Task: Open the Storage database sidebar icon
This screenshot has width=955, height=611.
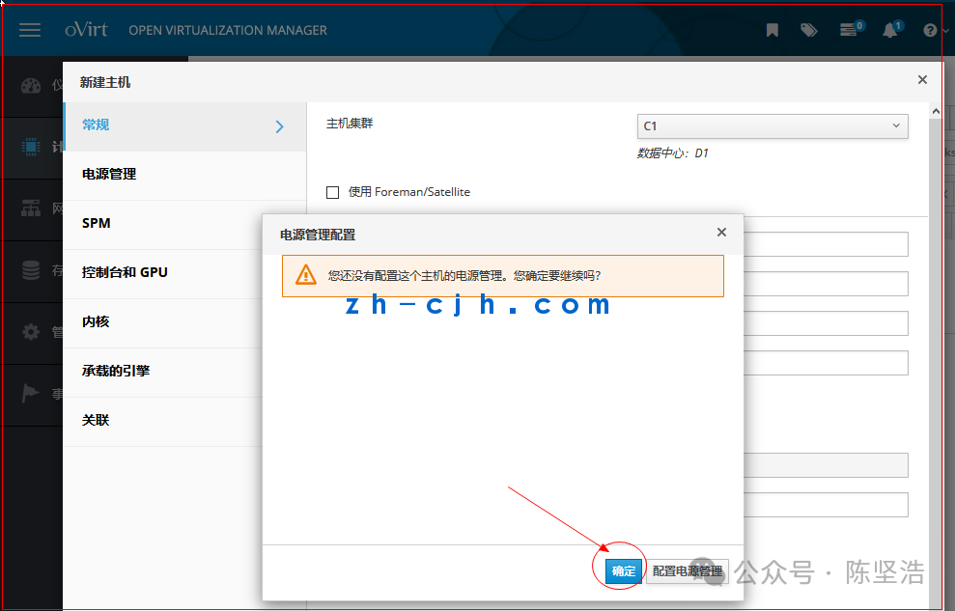Action: coord(31,269)
